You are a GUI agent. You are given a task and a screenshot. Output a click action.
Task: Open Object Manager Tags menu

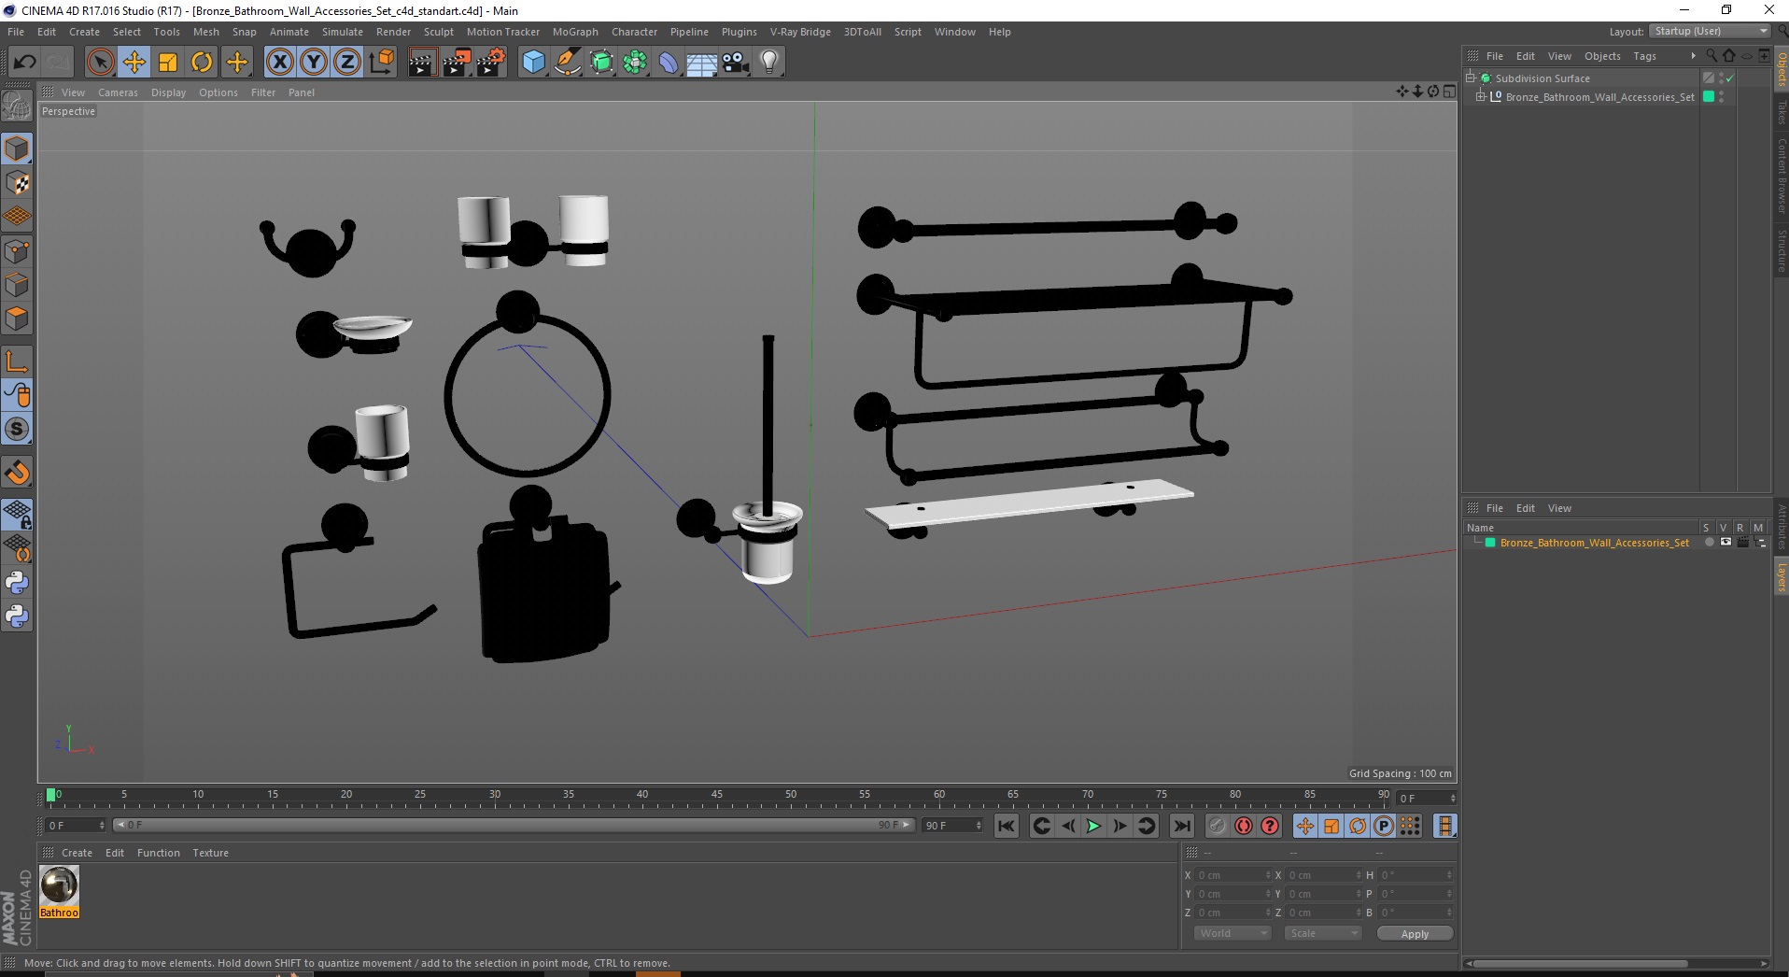point(1644,56)
